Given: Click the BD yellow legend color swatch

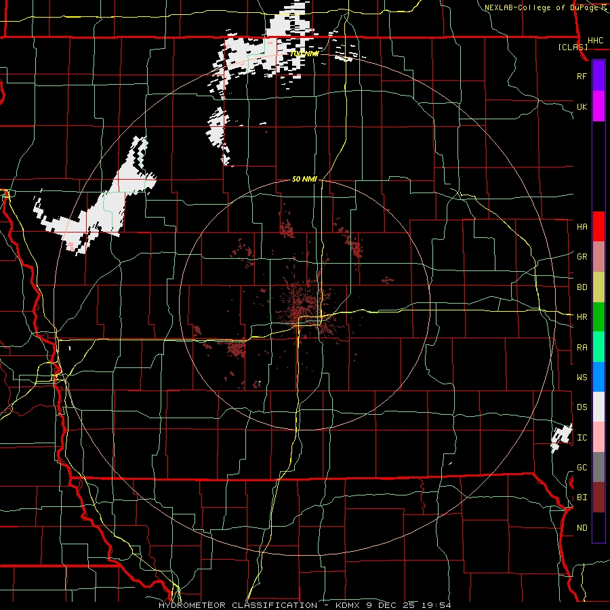Looking at the screenshot, I should tap(598, 287).
